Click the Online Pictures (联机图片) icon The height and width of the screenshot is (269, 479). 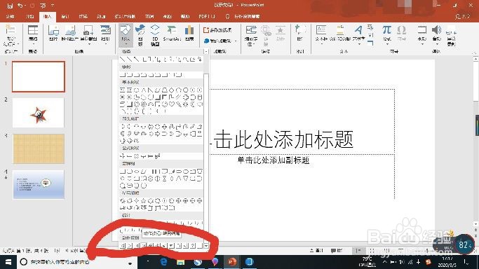pos(71,31)
